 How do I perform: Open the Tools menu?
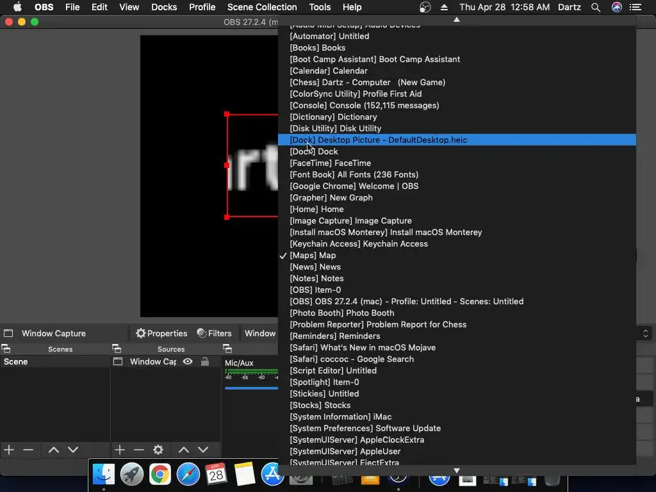point(320,7)
